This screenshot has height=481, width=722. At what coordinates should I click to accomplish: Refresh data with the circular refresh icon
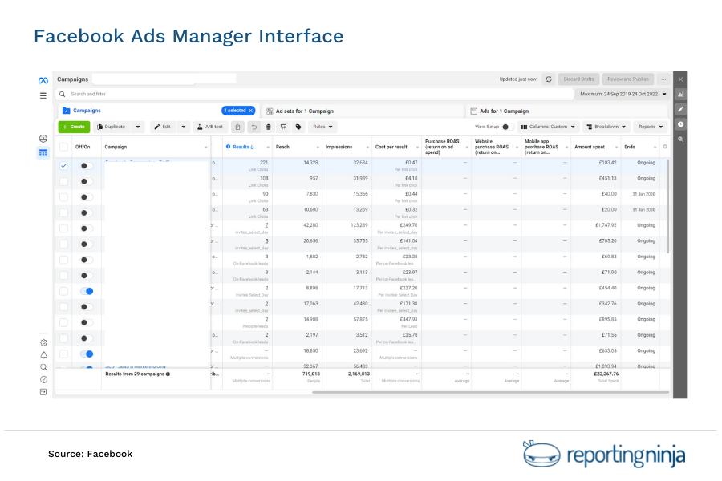point(548,79)
